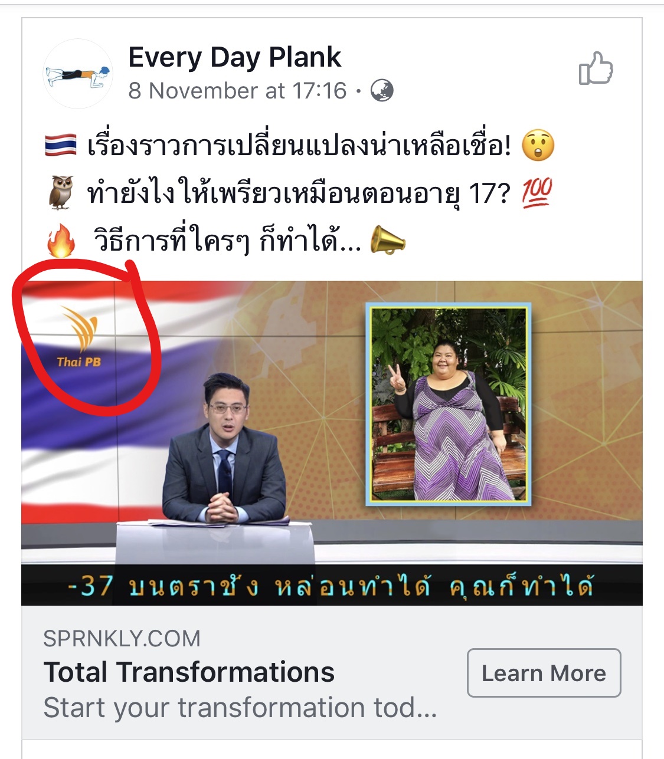Click the yellow Thai caption banner
This screenshot has height=759, width=664.
click(x=332, y=585)
